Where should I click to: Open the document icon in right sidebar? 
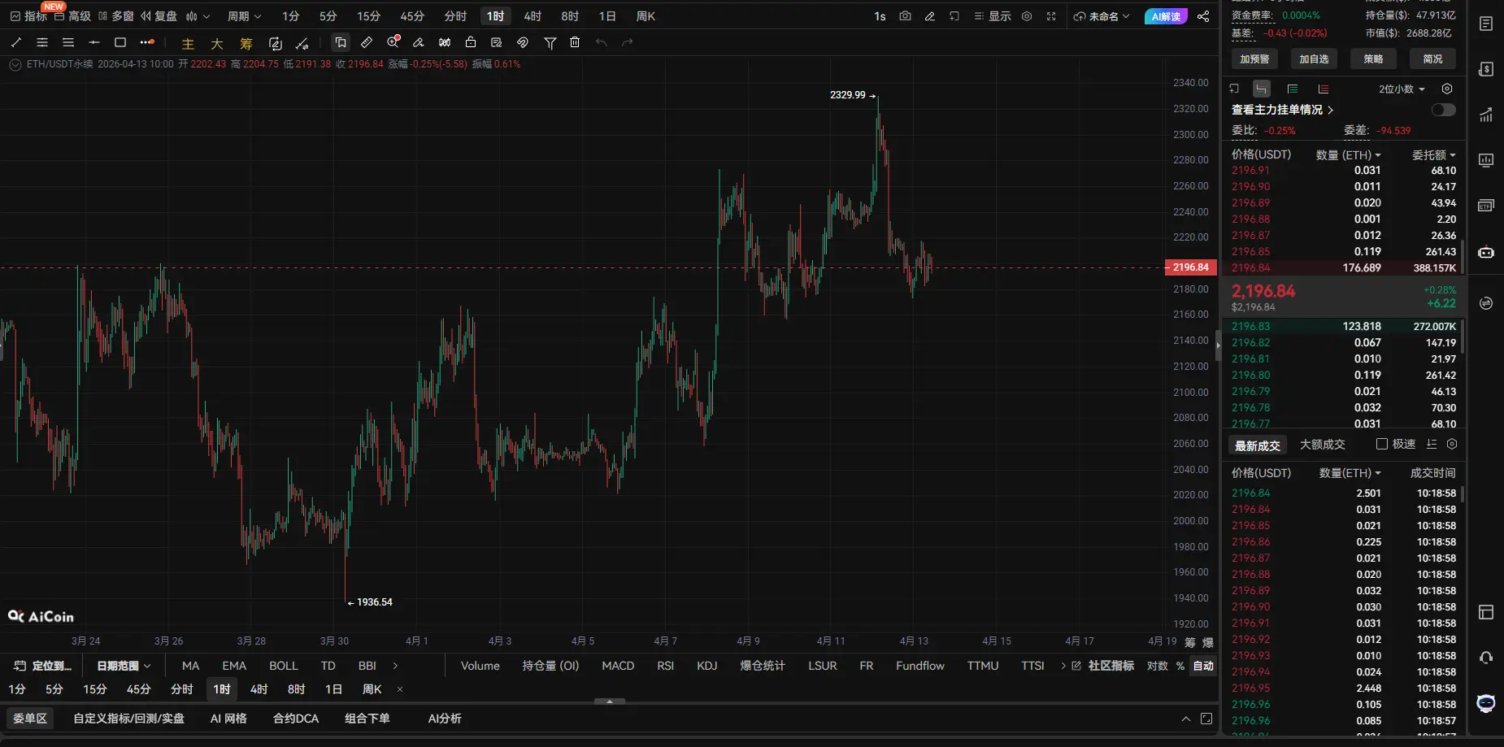(1486, 24)
